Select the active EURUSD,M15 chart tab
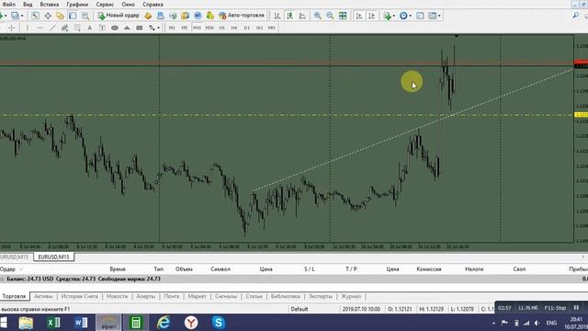Screen dimensions: 588x331 53,257
